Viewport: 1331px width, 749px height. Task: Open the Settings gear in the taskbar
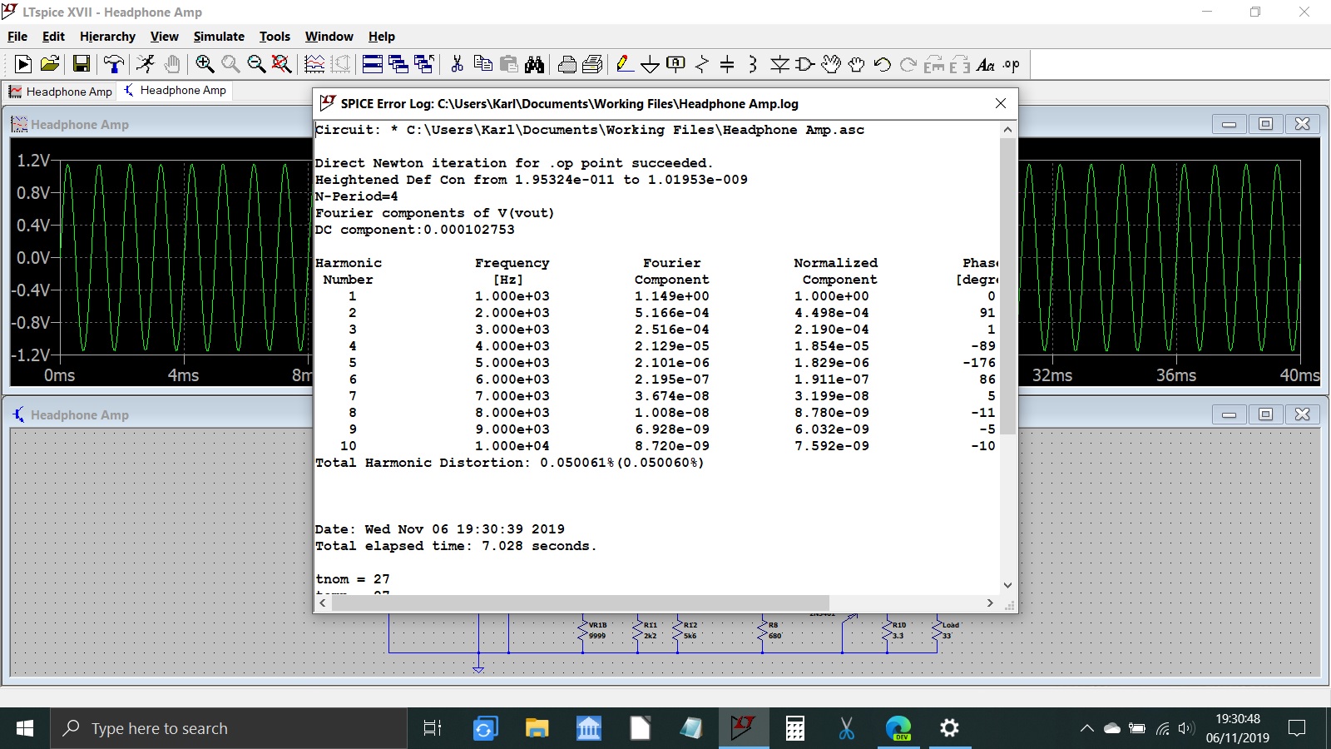click(x=949, y=728)
